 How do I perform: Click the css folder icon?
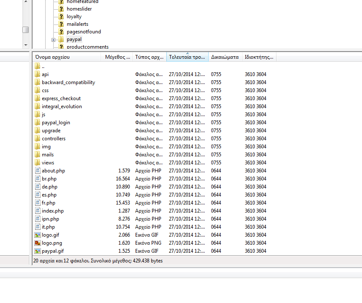click(x=38, y=90)
